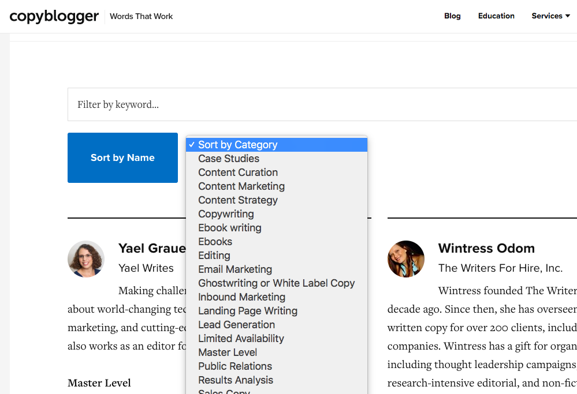Open the Blog page
Screen dimensions: 577x394
coord(452,16)
